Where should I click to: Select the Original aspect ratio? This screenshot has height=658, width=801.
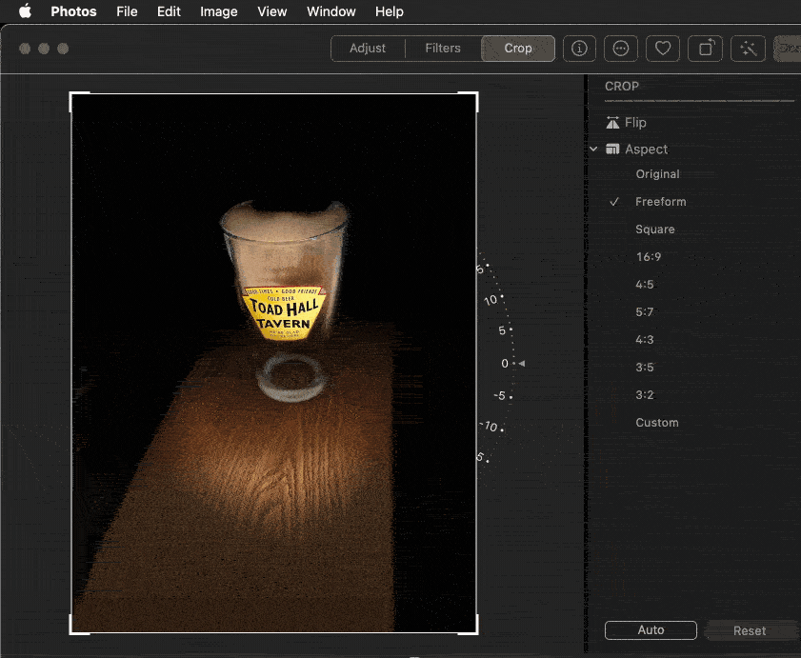click(x=657, y=174)
